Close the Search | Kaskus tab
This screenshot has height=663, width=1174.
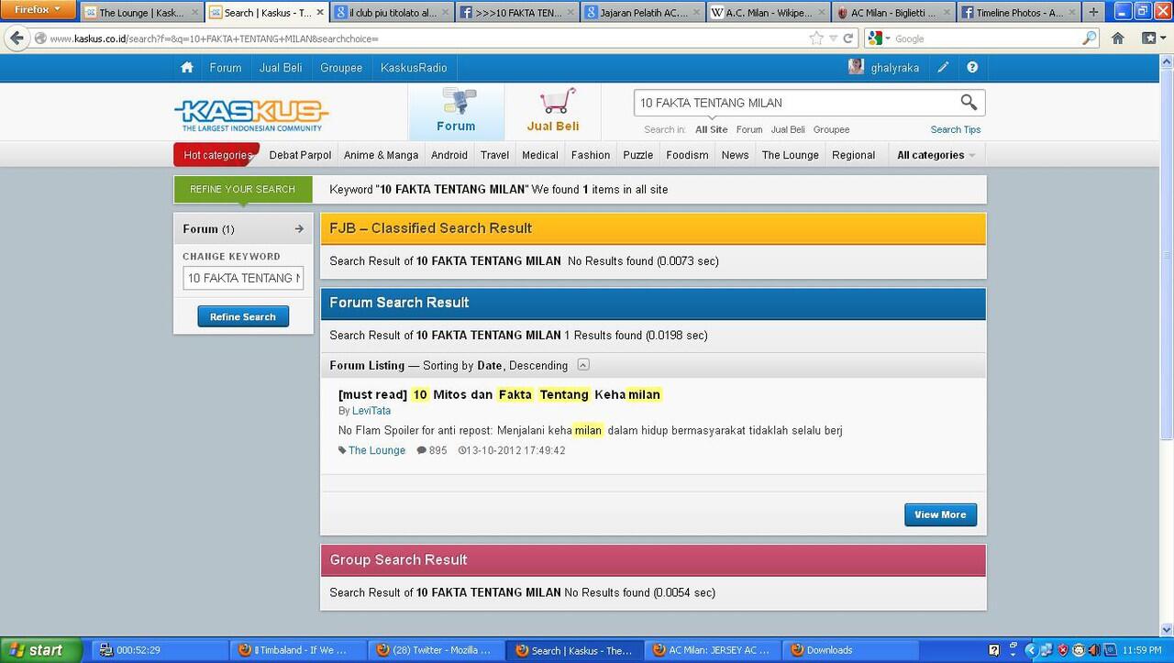click(x=319, y=13)
